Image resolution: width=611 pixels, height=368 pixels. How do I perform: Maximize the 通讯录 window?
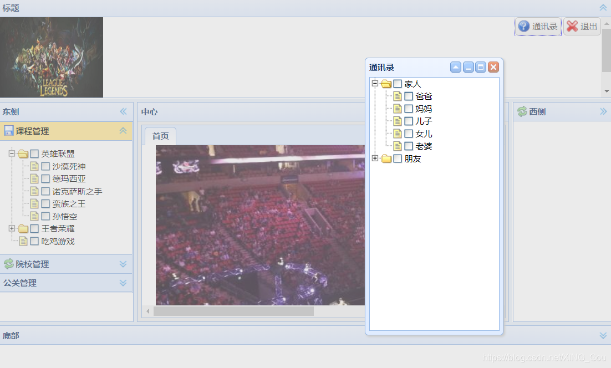pyautogui.click(x=481, y=67)
